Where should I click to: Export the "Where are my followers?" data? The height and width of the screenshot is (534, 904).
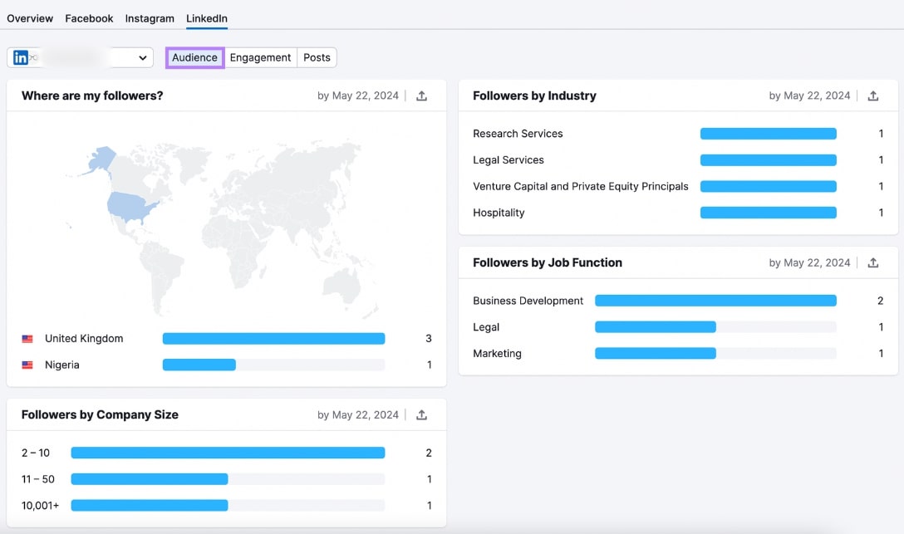point(421,96)
